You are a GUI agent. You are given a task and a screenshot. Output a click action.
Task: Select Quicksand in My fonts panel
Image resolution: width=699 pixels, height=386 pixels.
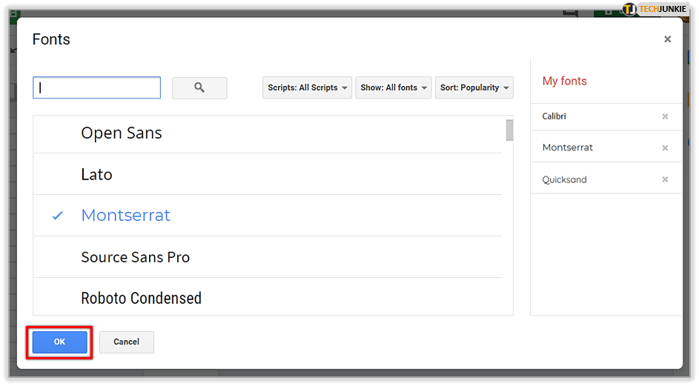(x=564, y=179)
